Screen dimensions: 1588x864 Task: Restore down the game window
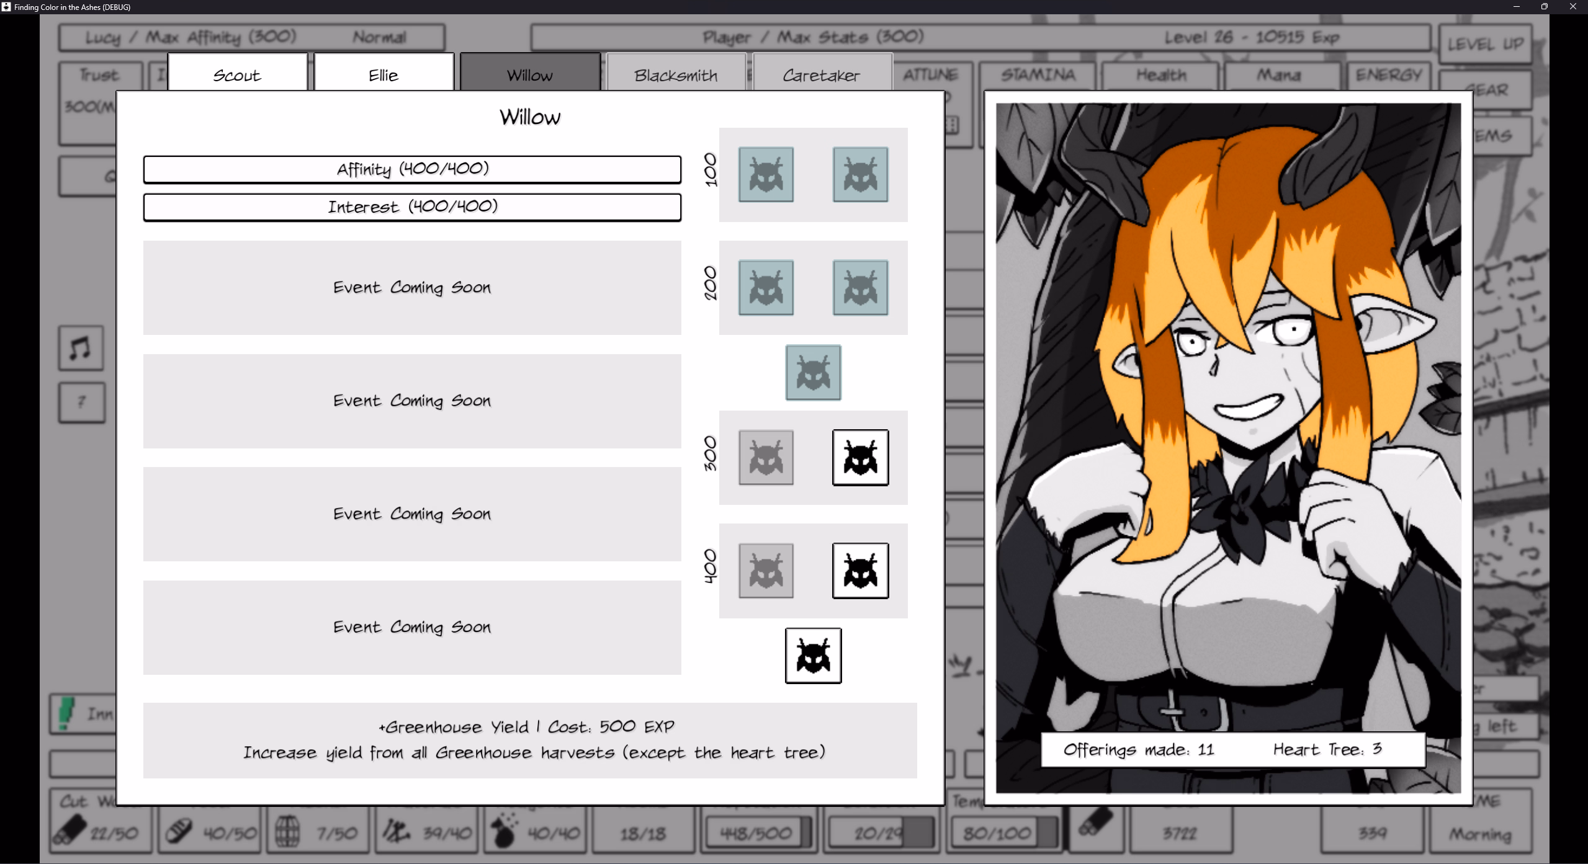[1544, 7]
